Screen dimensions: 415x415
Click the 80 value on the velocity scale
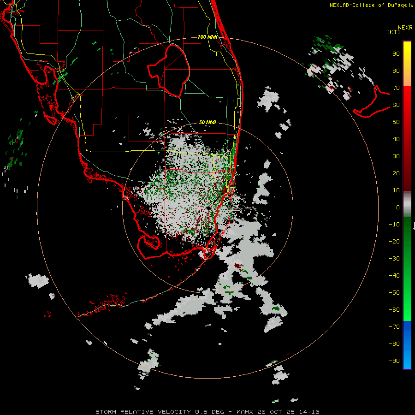point(396,71)
